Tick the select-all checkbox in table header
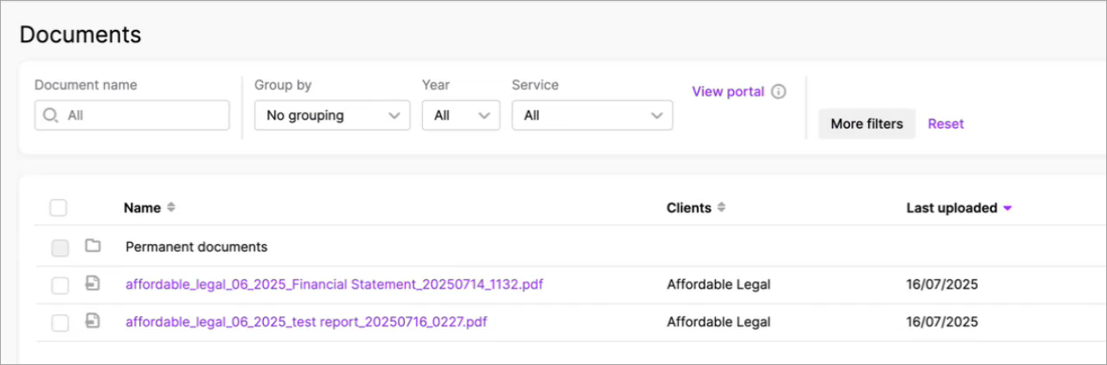 coord(58,208)
